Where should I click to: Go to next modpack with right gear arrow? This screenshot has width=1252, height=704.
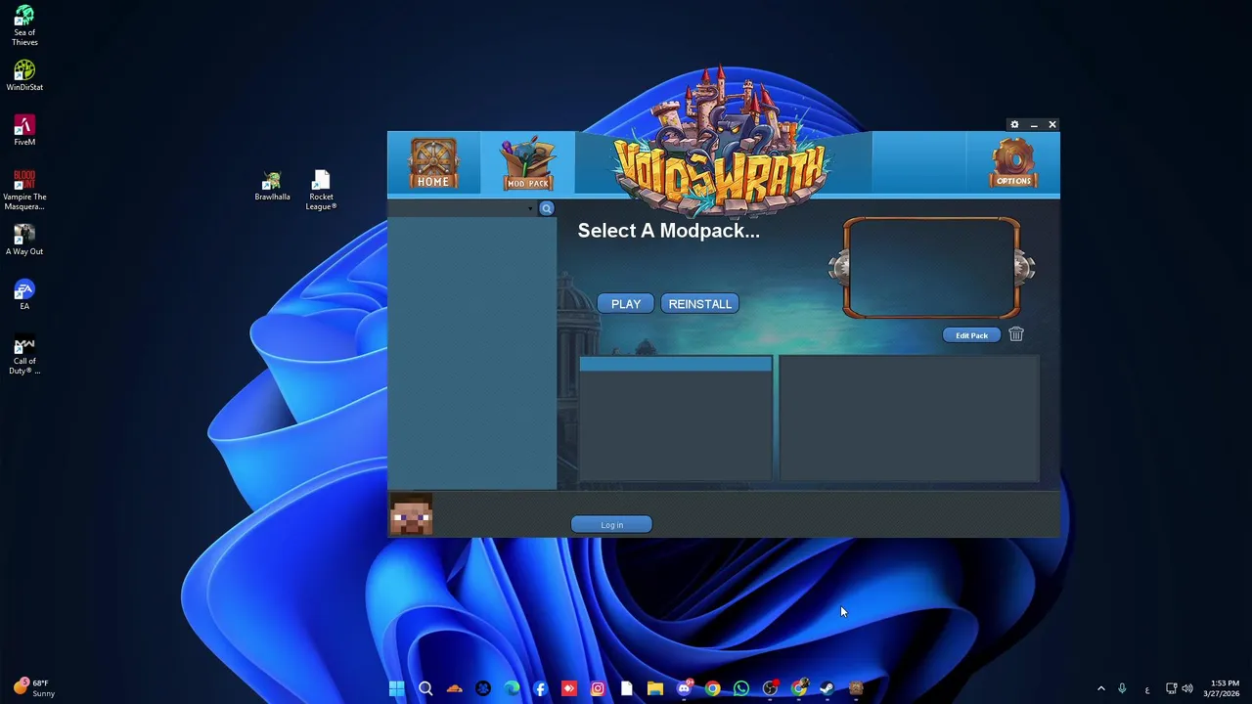click(1025, 268)
